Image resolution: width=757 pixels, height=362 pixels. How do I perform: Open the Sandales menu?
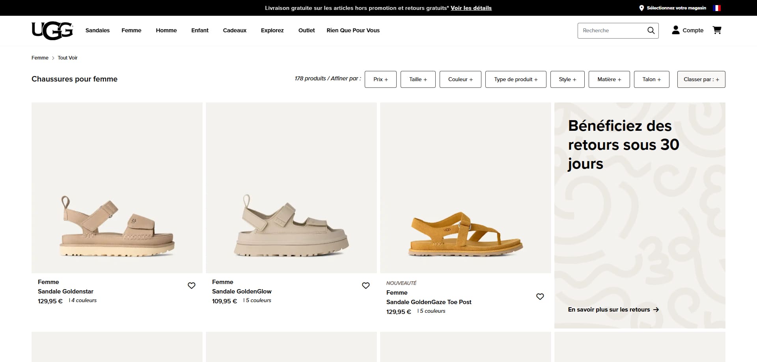(x=97, y=30)
